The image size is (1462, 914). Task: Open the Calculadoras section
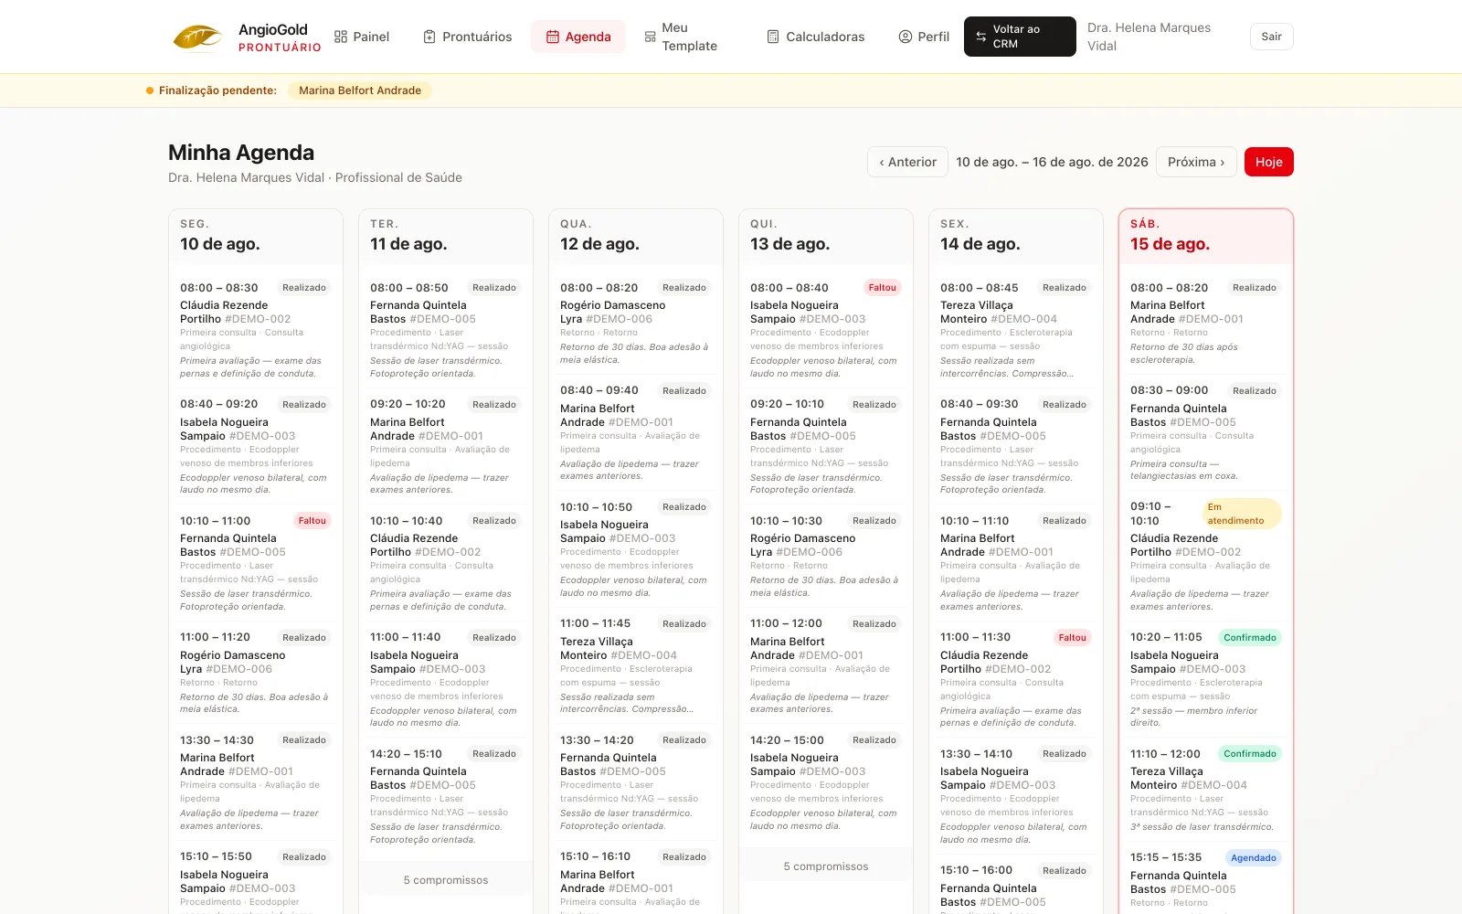(x=816, y=37)
